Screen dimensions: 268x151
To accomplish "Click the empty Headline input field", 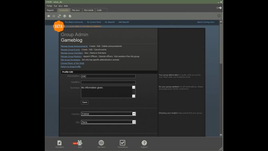I will [x=108, y=82].
